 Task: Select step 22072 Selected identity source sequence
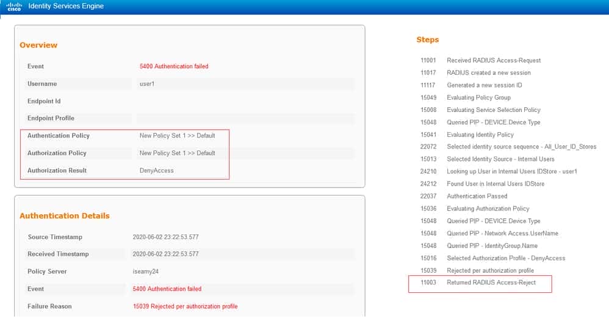(508, 147)
